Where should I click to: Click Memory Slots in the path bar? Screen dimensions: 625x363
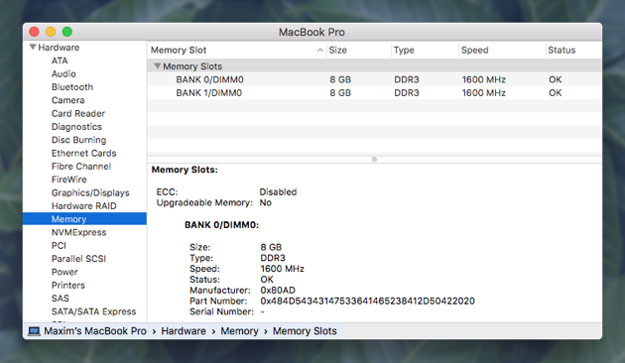pyautogui.click(x=305, y=331)
